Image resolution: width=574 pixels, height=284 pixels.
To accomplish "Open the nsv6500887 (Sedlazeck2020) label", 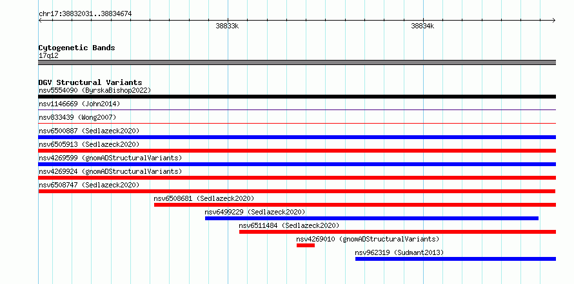I will pyautogui.click(x=89, y=131).
